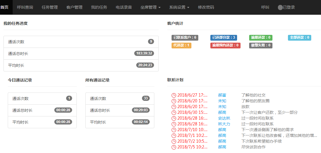
Task: Click the clock icon for the 2018/6/30 entry
Action: [x=174, y=113]
